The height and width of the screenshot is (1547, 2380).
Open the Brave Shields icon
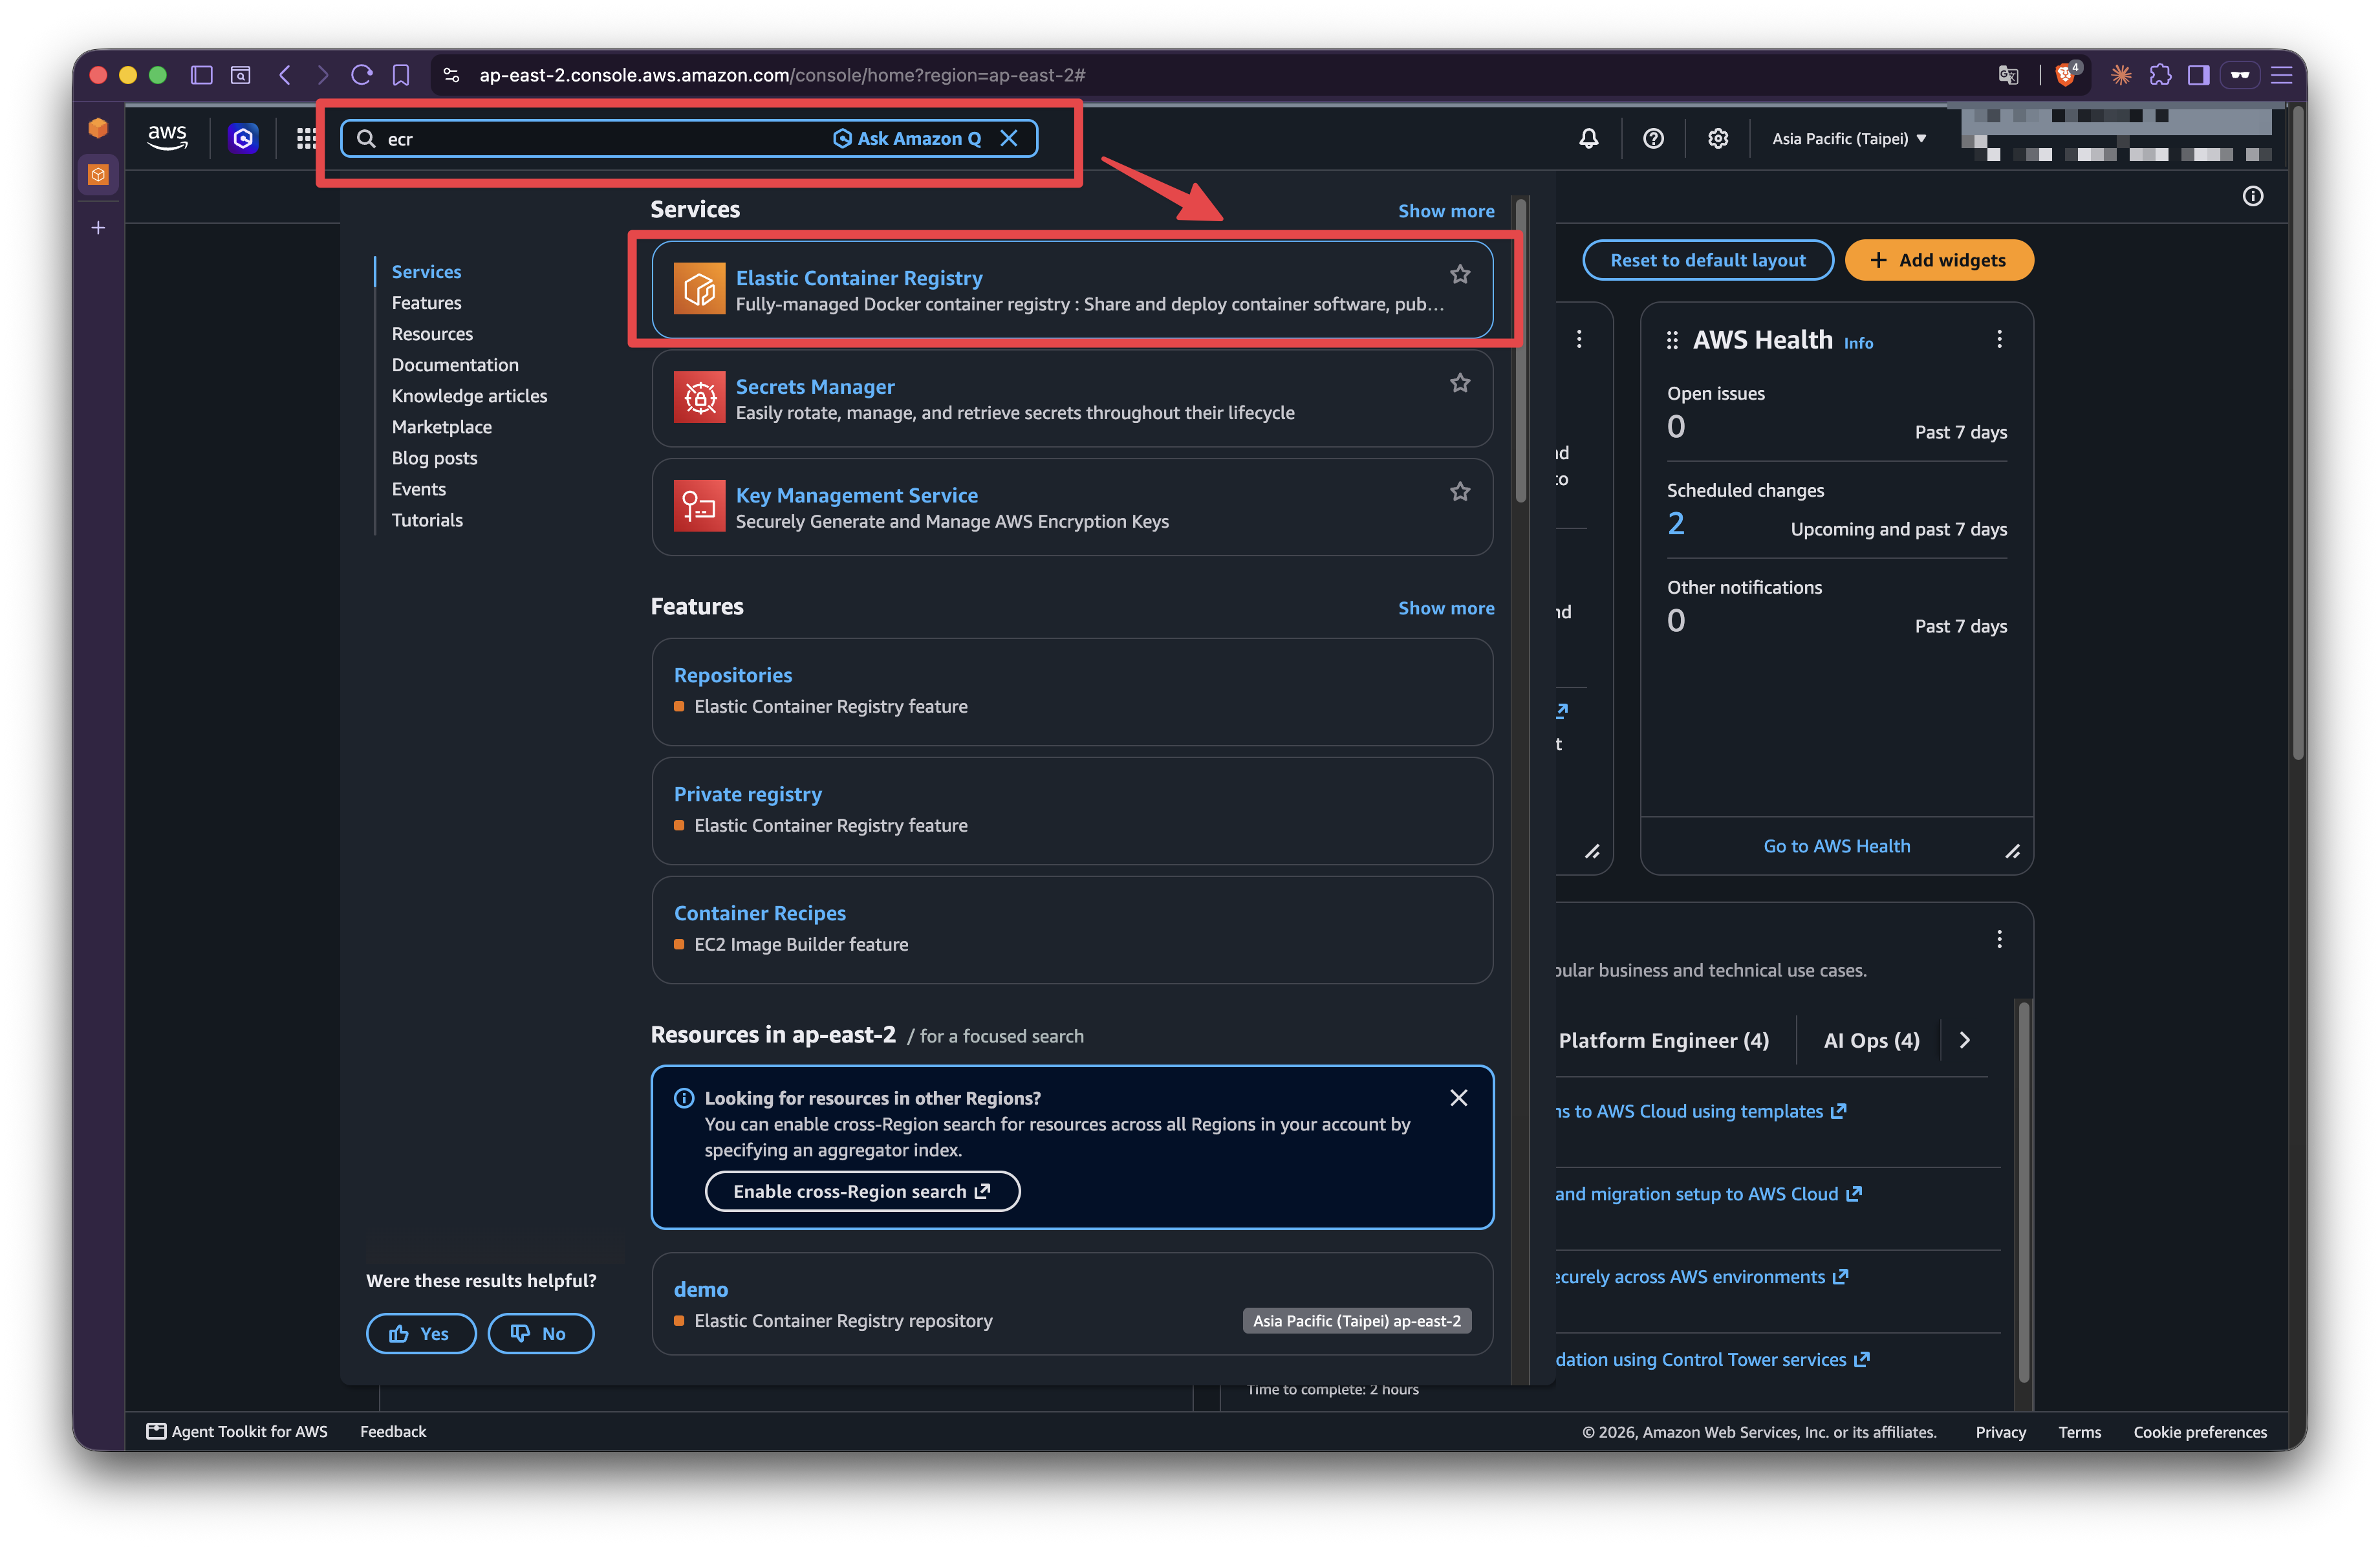pos(2066,75)
